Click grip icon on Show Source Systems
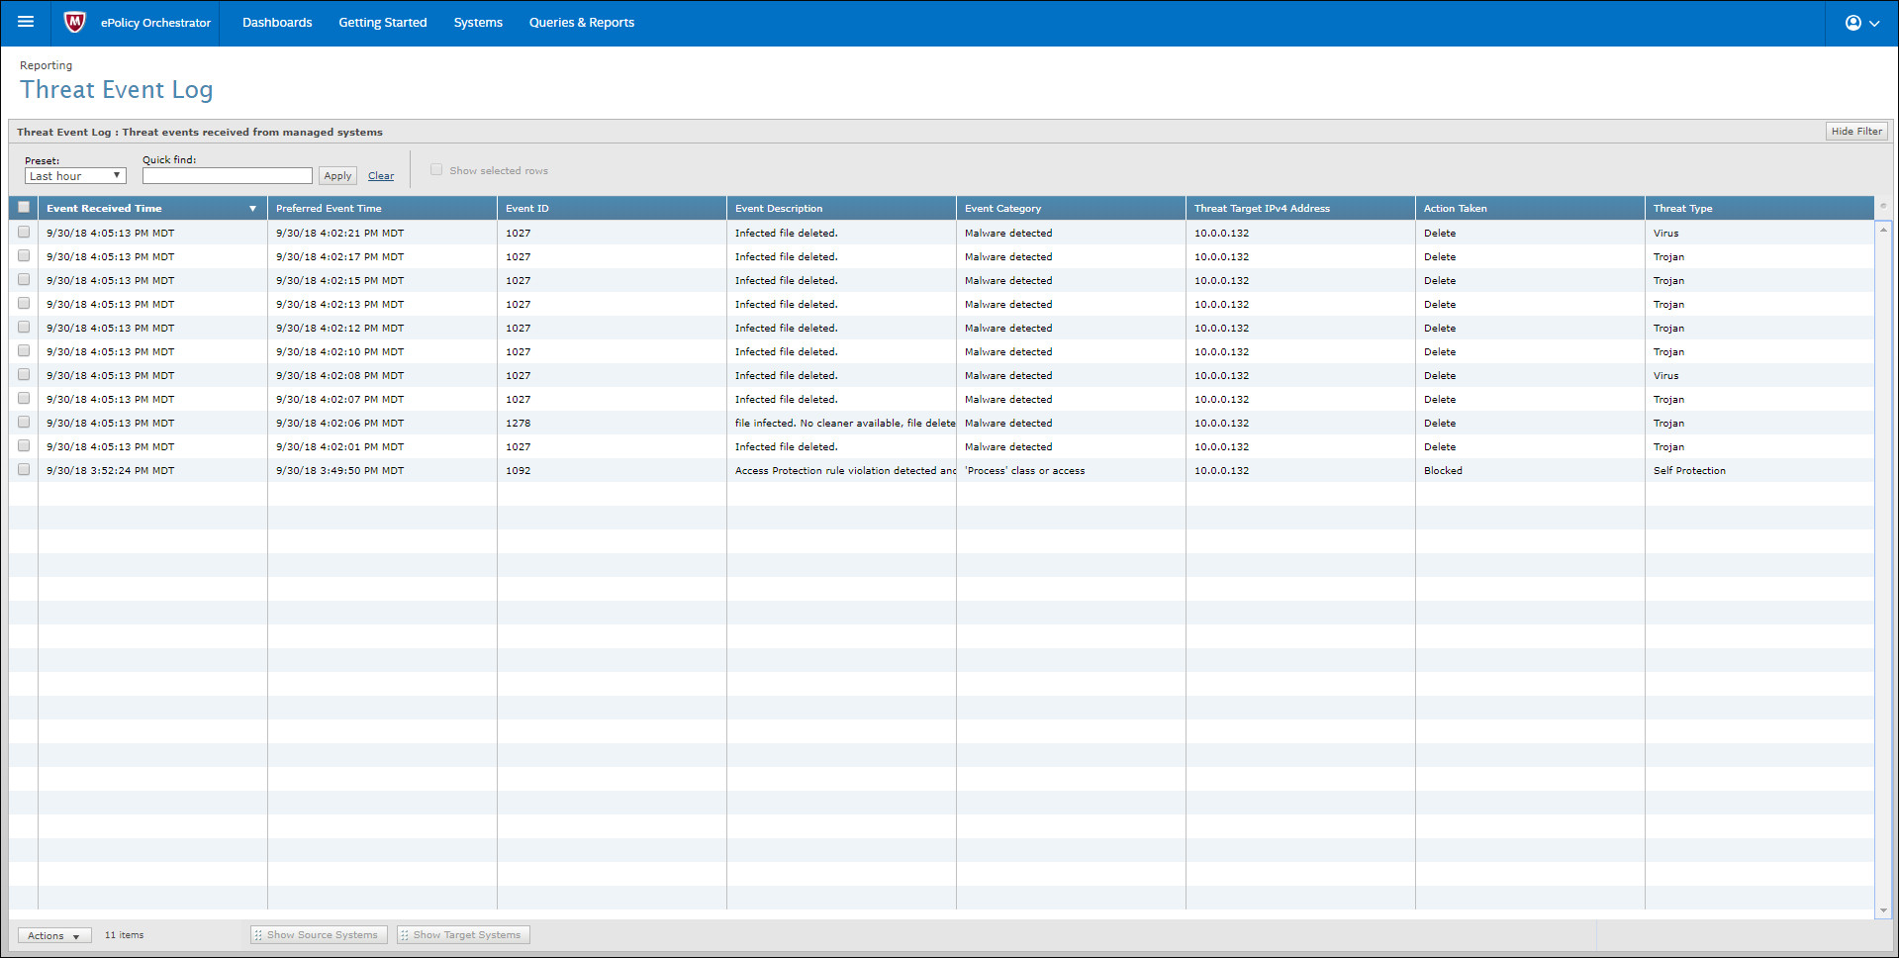The width and height of the screenshot is (1899, 958). [258, 935]
